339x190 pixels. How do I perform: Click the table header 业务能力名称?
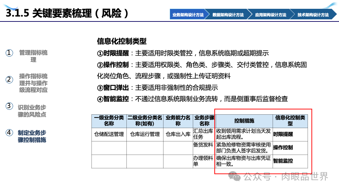178,121
